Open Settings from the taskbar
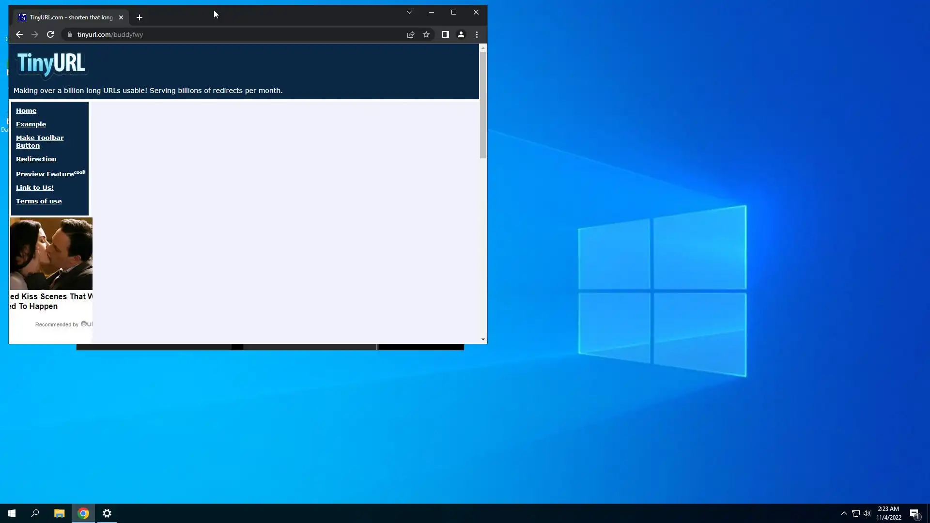 click(107, 513)
